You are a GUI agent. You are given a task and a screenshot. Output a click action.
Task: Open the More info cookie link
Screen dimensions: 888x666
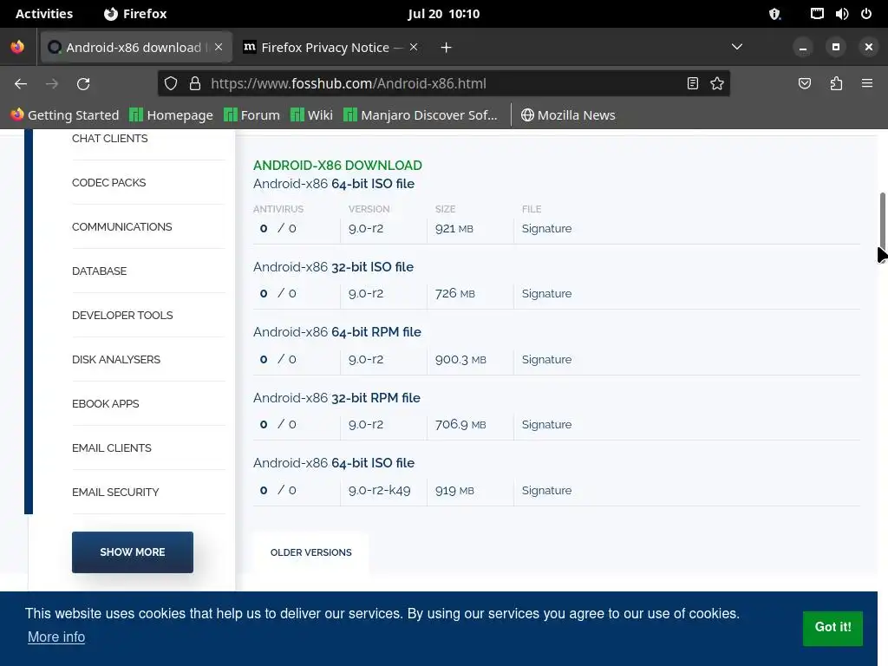[56, 637]
